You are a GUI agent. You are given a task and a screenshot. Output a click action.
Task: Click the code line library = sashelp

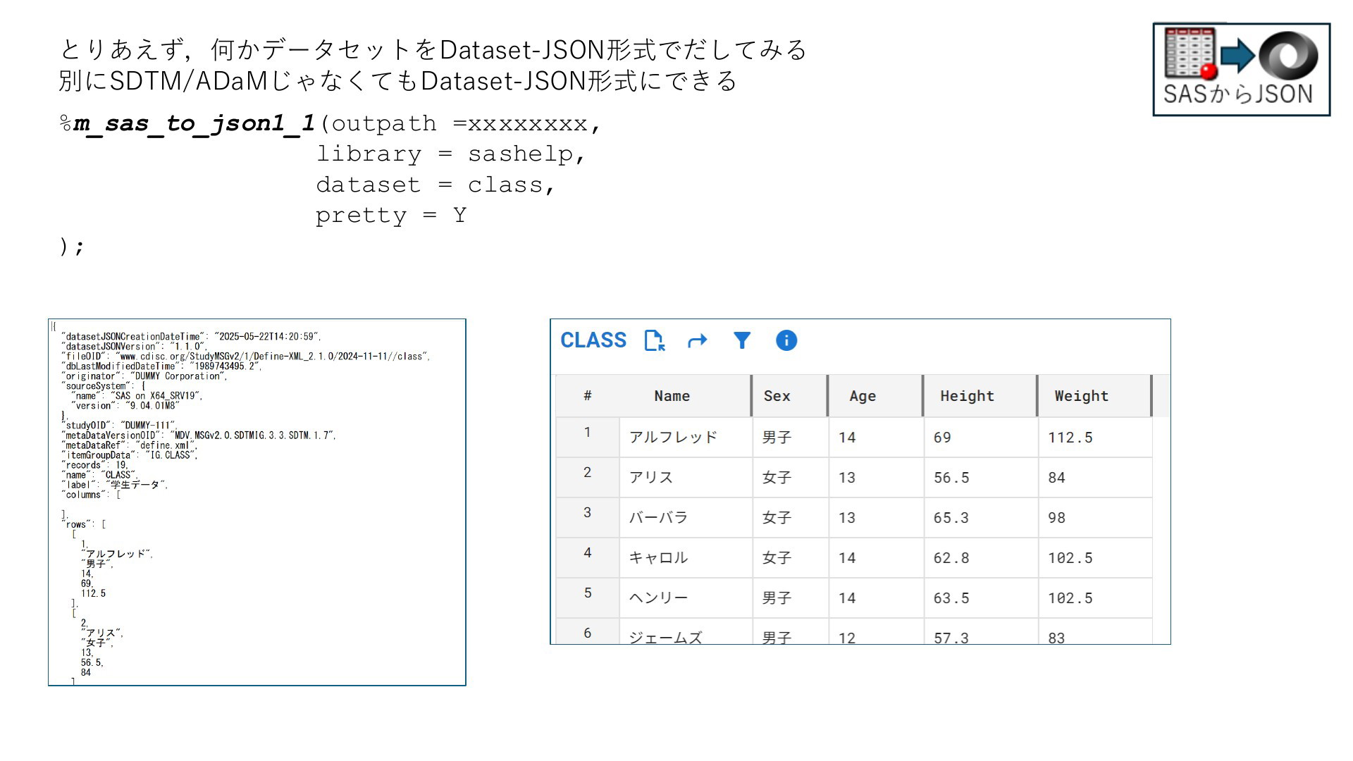(x=451, y=154)
